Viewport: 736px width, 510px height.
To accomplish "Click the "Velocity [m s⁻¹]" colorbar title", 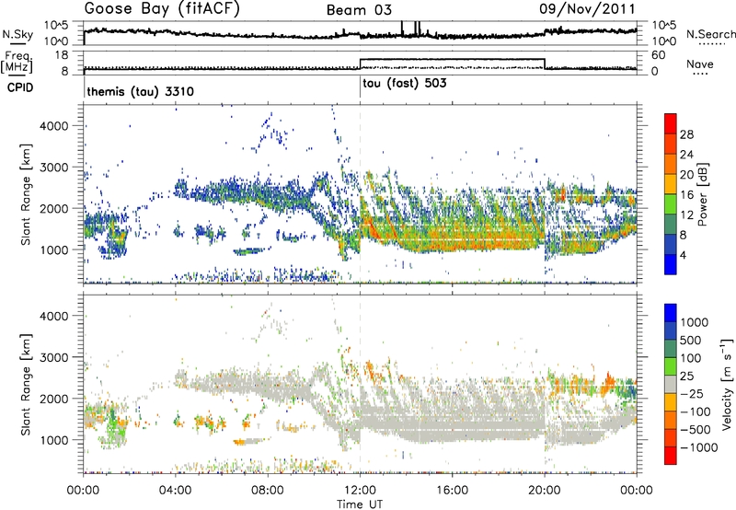I will click(x=727, y=384).
